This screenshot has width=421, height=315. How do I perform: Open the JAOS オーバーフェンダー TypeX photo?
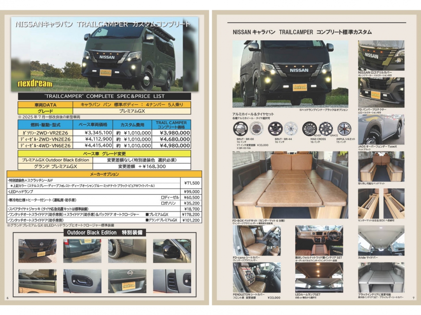click(381, 130)
